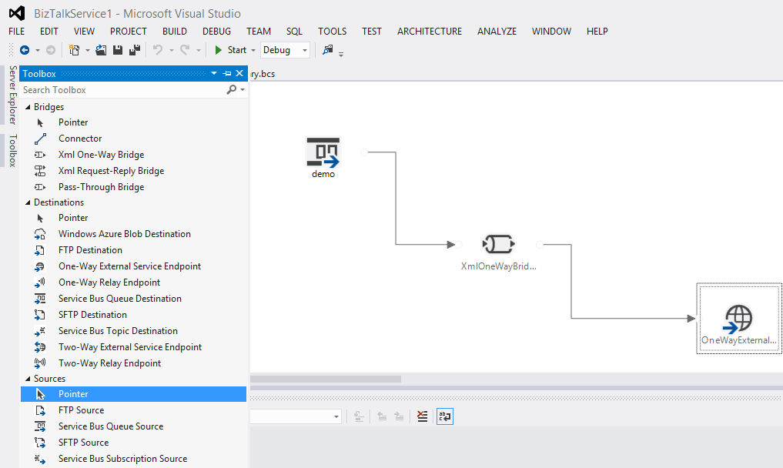This screenshot has height=468, width=783.
Task: Collapse the Bridges group
Action: pyautogui.click(x=28, y=107)
